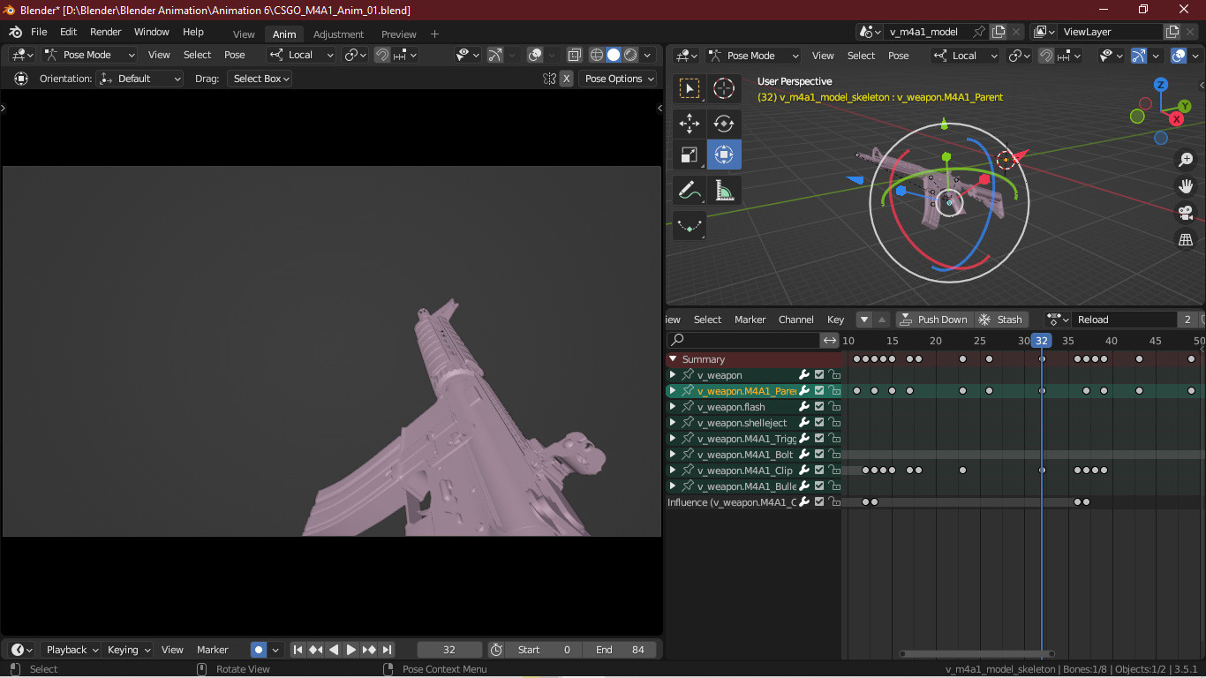Screen dimensions: 1206x678
Task: Activate the 3D Cursor tool
Action: 723,88
